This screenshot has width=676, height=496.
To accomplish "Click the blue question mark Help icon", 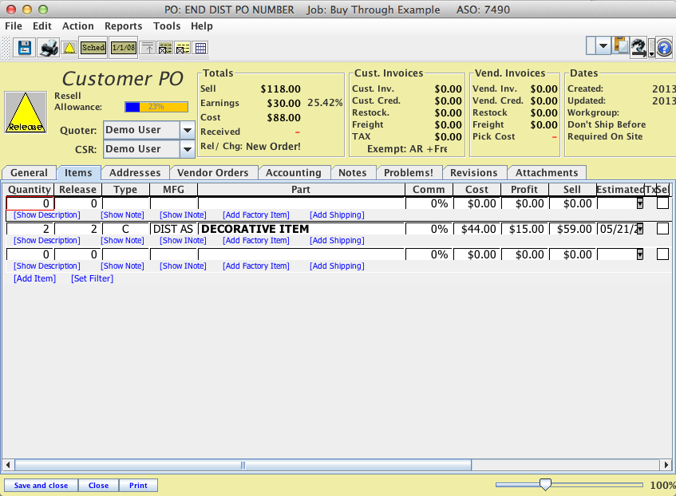I will pos(664,47).
